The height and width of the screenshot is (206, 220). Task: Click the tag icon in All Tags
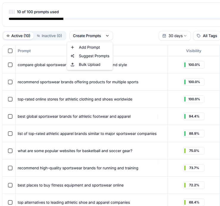[199, 36]
